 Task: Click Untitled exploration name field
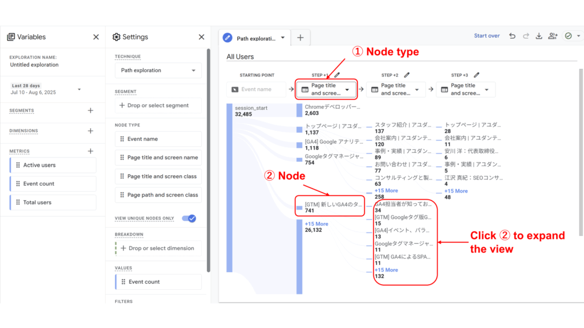34,65
